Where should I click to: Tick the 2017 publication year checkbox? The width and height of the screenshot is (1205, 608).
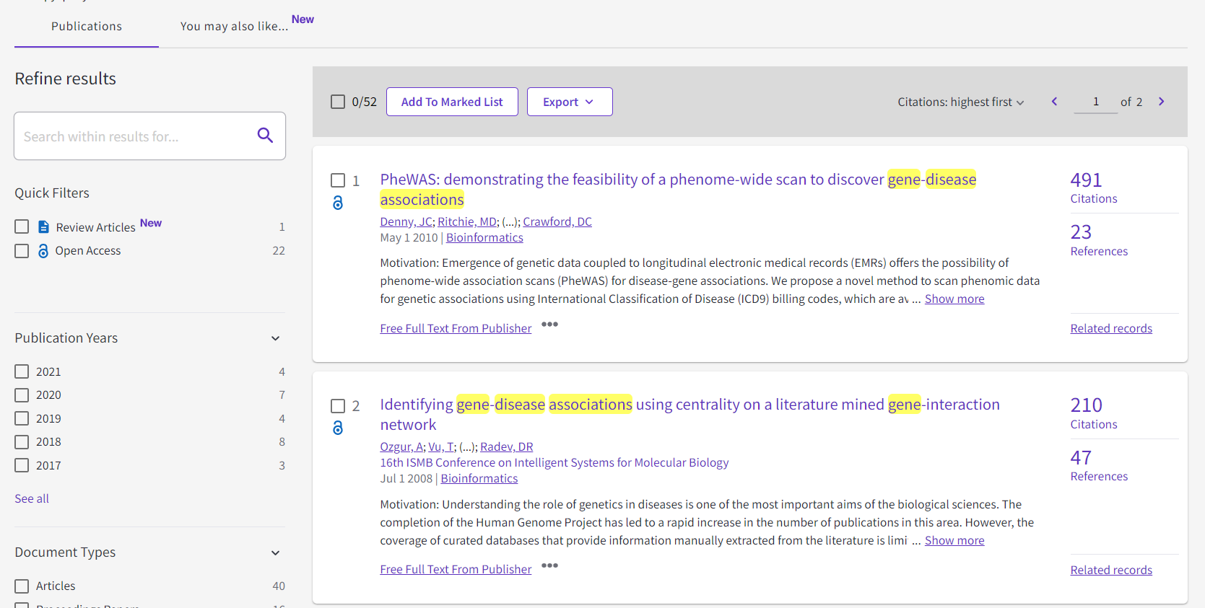[22, 465]
